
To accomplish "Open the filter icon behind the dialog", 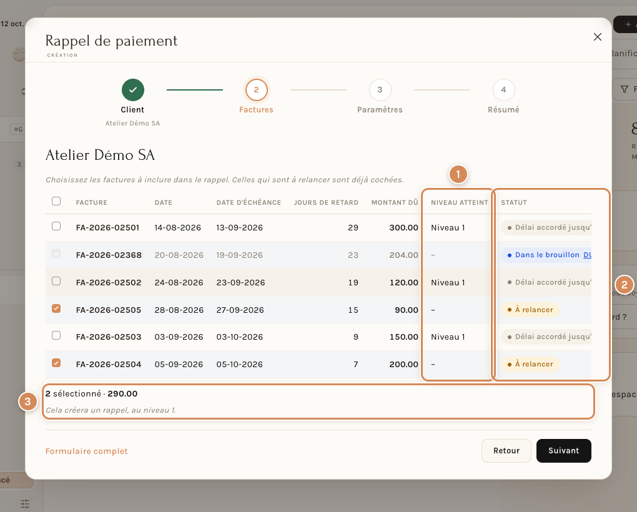I will tap(625, 89).
